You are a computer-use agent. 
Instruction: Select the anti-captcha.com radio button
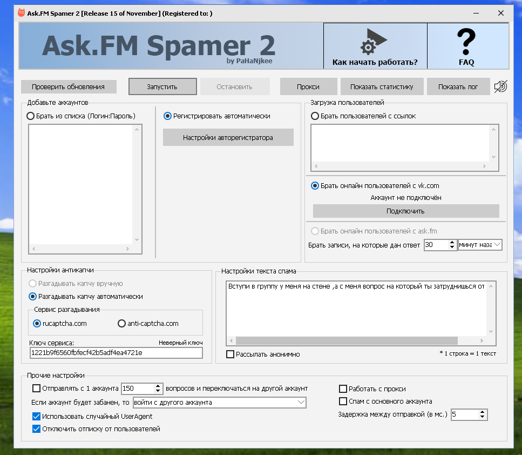(x=121, y=324)
